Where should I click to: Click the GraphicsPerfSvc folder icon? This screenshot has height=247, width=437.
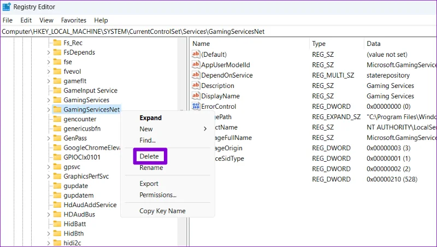coord(57,176)
